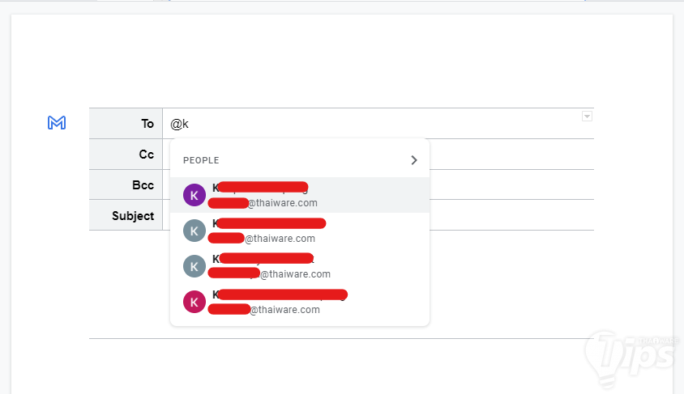
Task: Expand the PEOPLE section chevron arrow
Action: click(414, 160)
